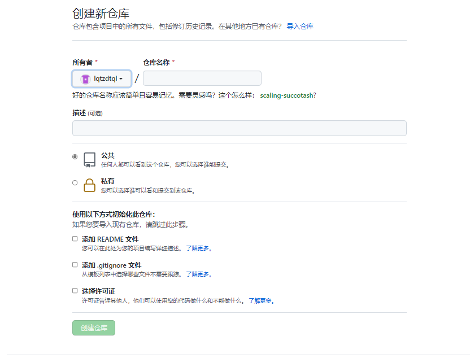Click the private repository lock icon
The image size is (470, 358).
[89, 185]
